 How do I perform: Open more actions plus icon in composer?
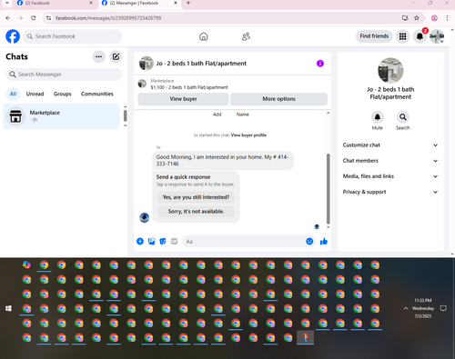pyautogui.click(x=140, y=241)
